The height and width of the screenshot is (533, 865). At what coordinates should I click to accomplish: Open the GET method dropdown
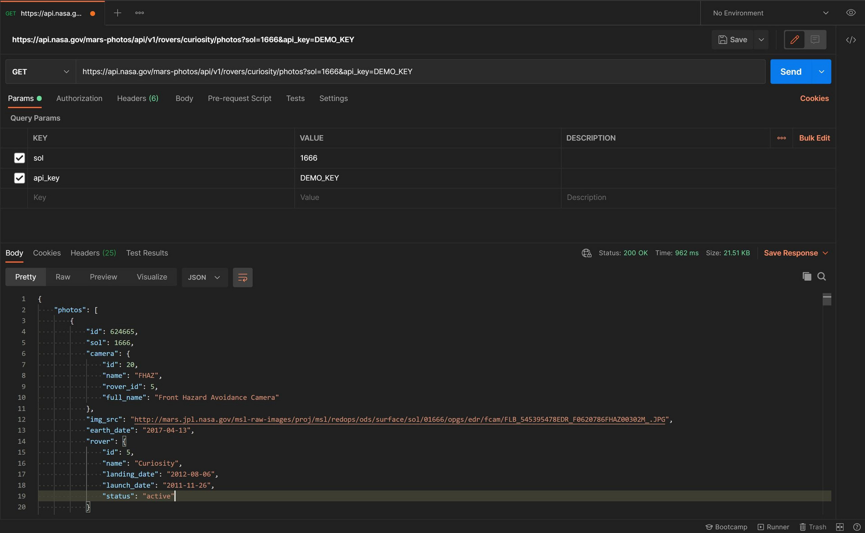coord(41,72)
